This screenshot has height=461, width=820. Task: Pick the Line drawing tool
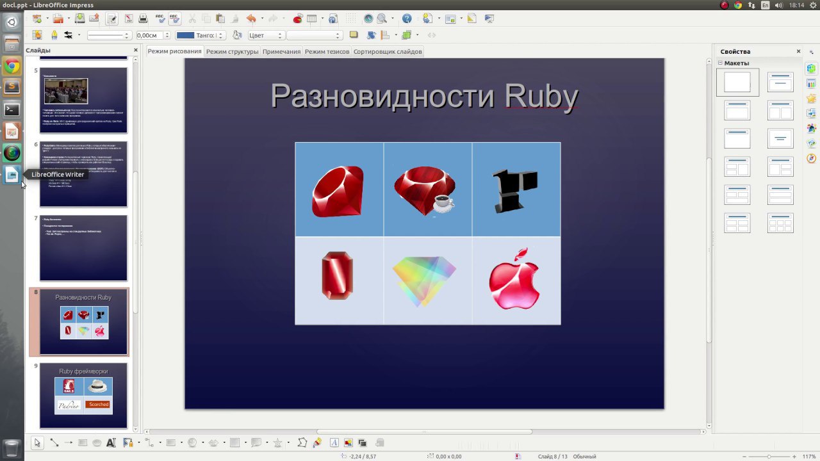tap(54, 442)
